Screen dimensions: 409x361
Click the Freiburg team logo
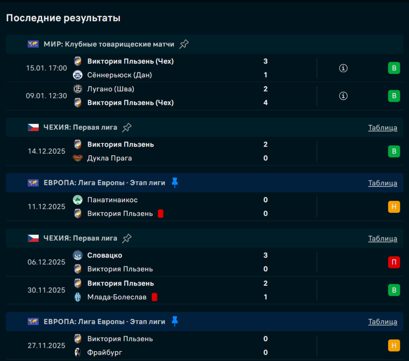[x=78, y=353]
